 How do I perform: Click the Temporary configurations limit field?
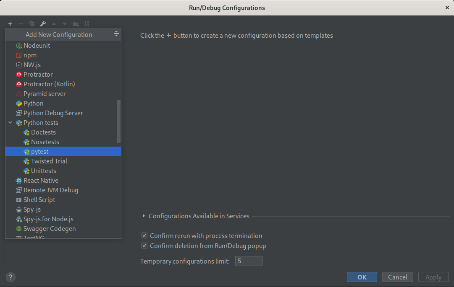pos(249,261)
